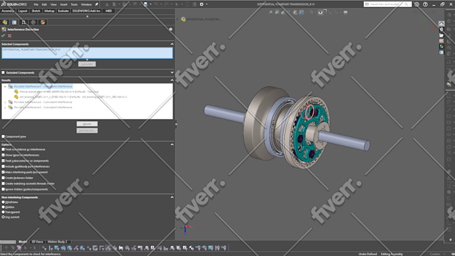Enable Treat coincidence as interference
Image resolution: width=455 pixels, height=256 pixels.
pyautogui.click(x=3, y=149)
